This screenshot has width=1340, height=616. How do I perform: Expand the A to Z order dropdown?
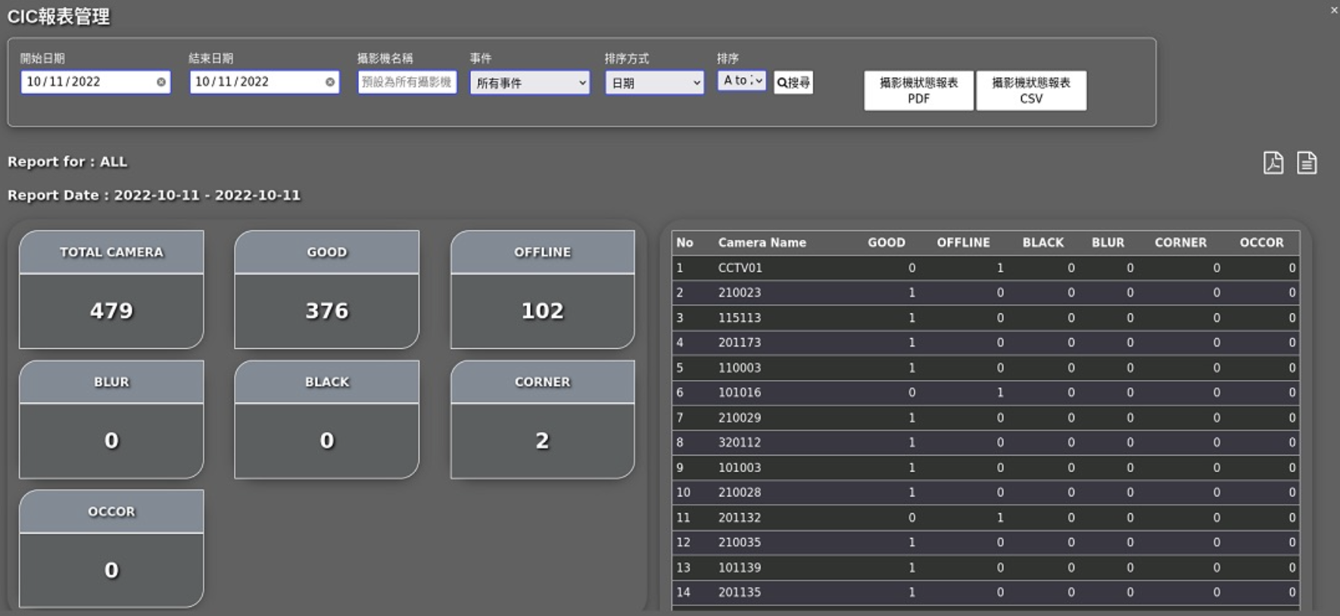[741, 80]
